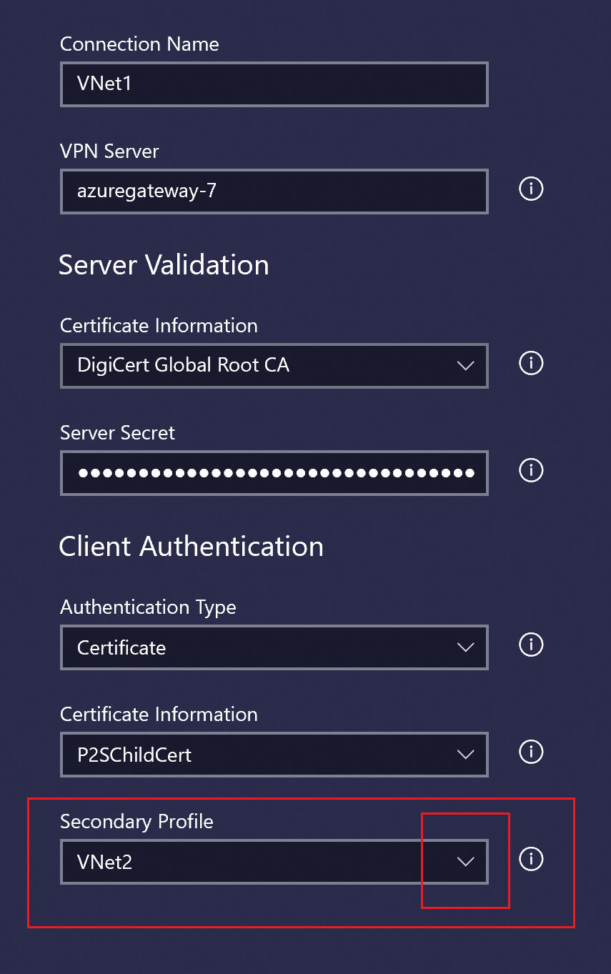
Task: Open the Server Secret info icon
Action: (x=531, y=470)
